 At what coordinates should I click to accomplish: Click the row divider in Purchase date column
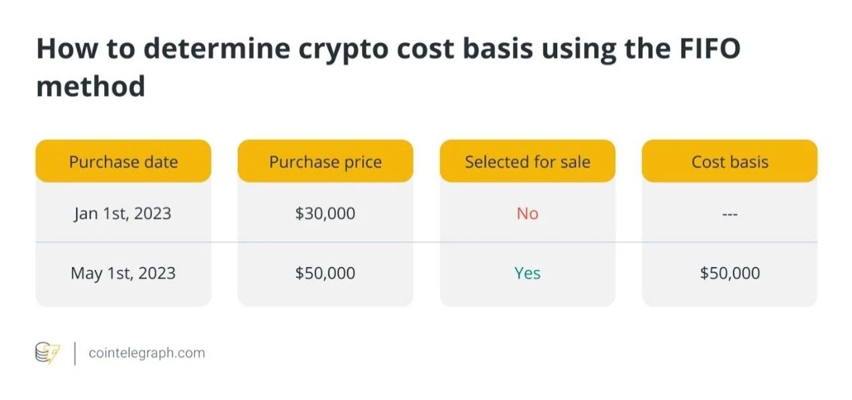[123, 243]
